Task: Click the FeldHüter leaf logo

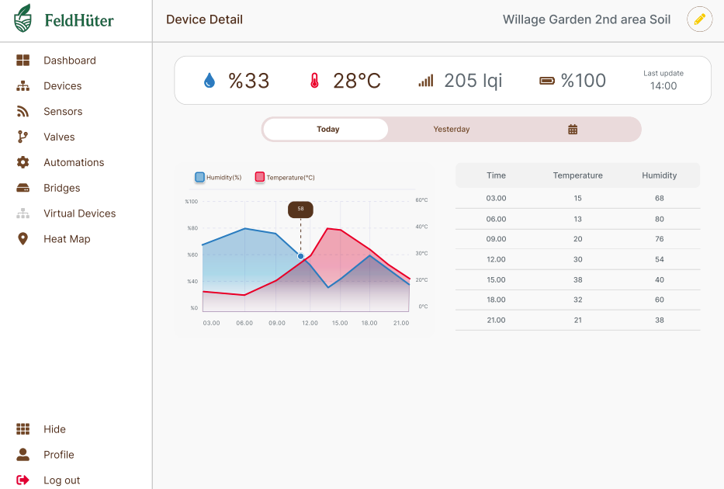Action: 23,19
